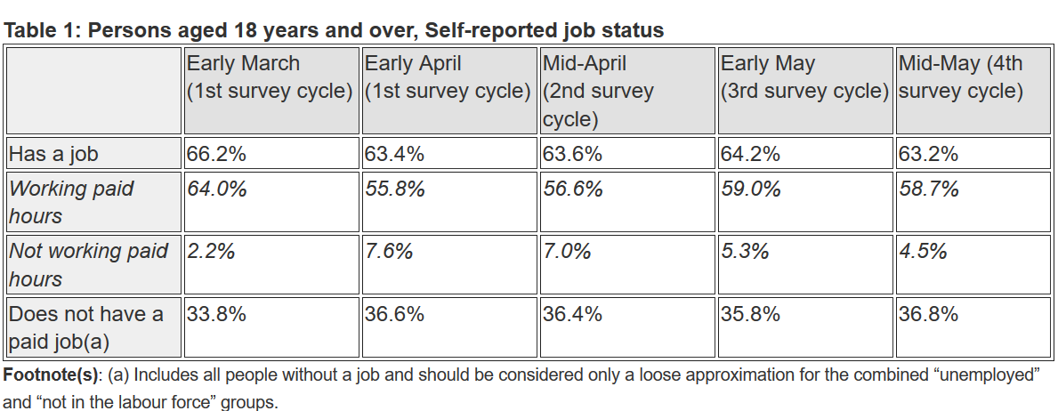The width and height of the screenshot is (1058, 411).
Task: Select the Early April column header
Action: (448, 77)
